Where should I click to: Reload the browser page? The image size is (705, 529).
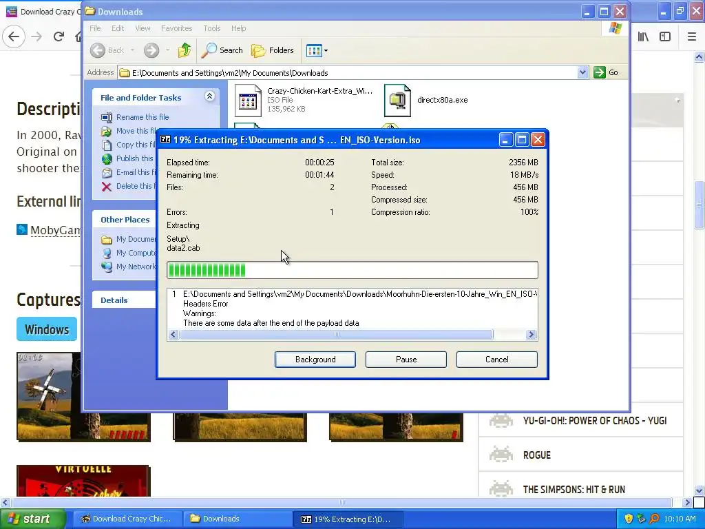pyautogui.click(x=59, y=37)
